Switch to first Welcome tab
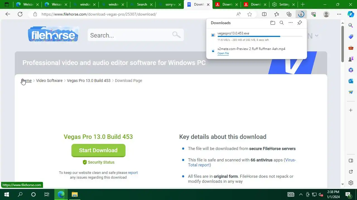Image resolution: width=357 pixels, height=200 pixels. point(27,4)
